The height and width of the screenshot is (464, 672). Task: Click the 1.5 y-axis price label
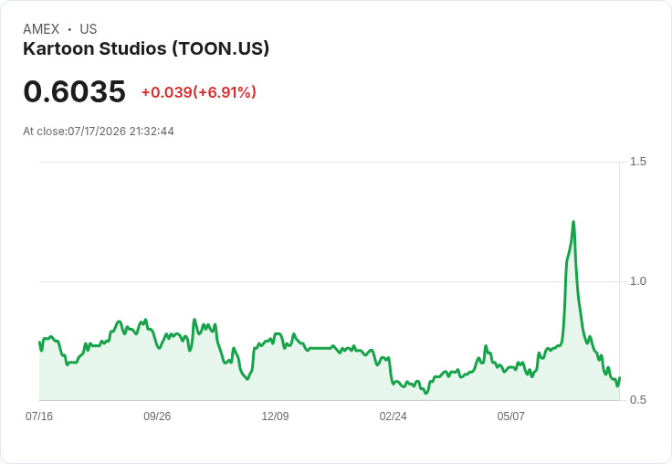click(x=637, y=162)
